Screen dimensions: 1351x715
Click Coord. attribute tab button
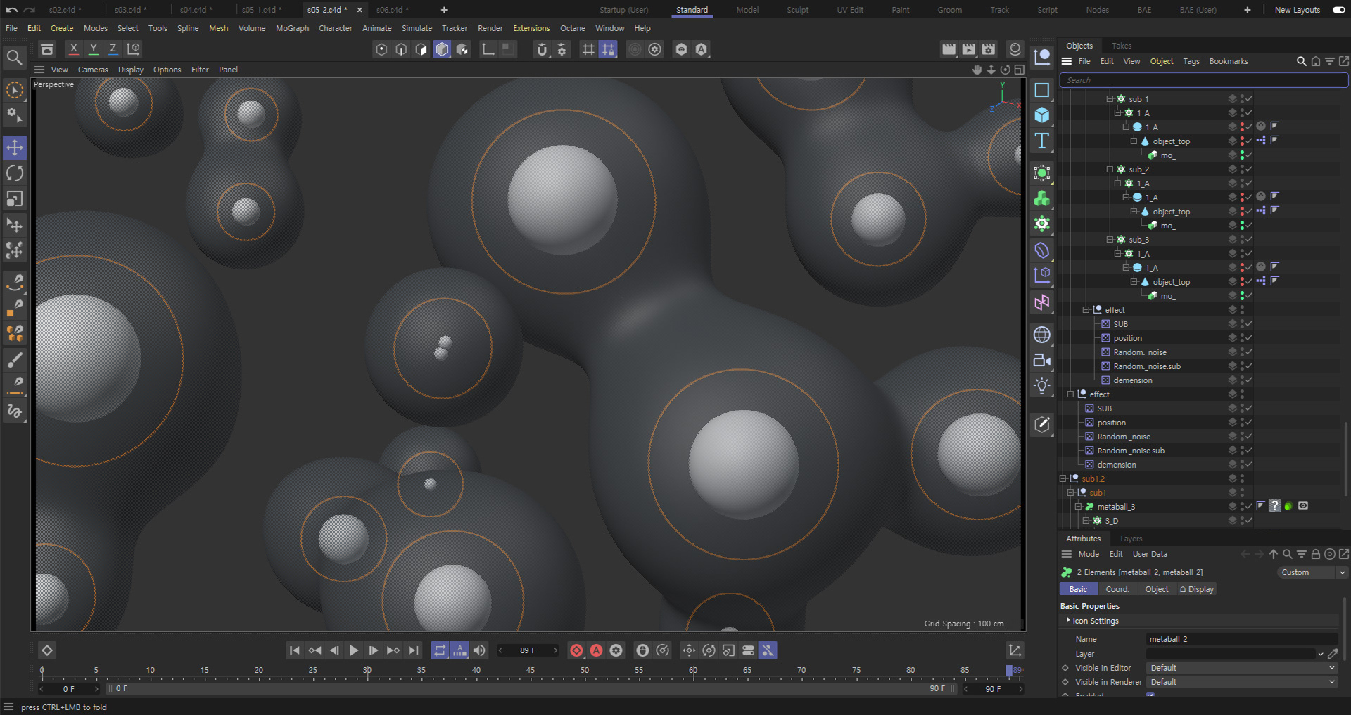tap(1117, 589)
